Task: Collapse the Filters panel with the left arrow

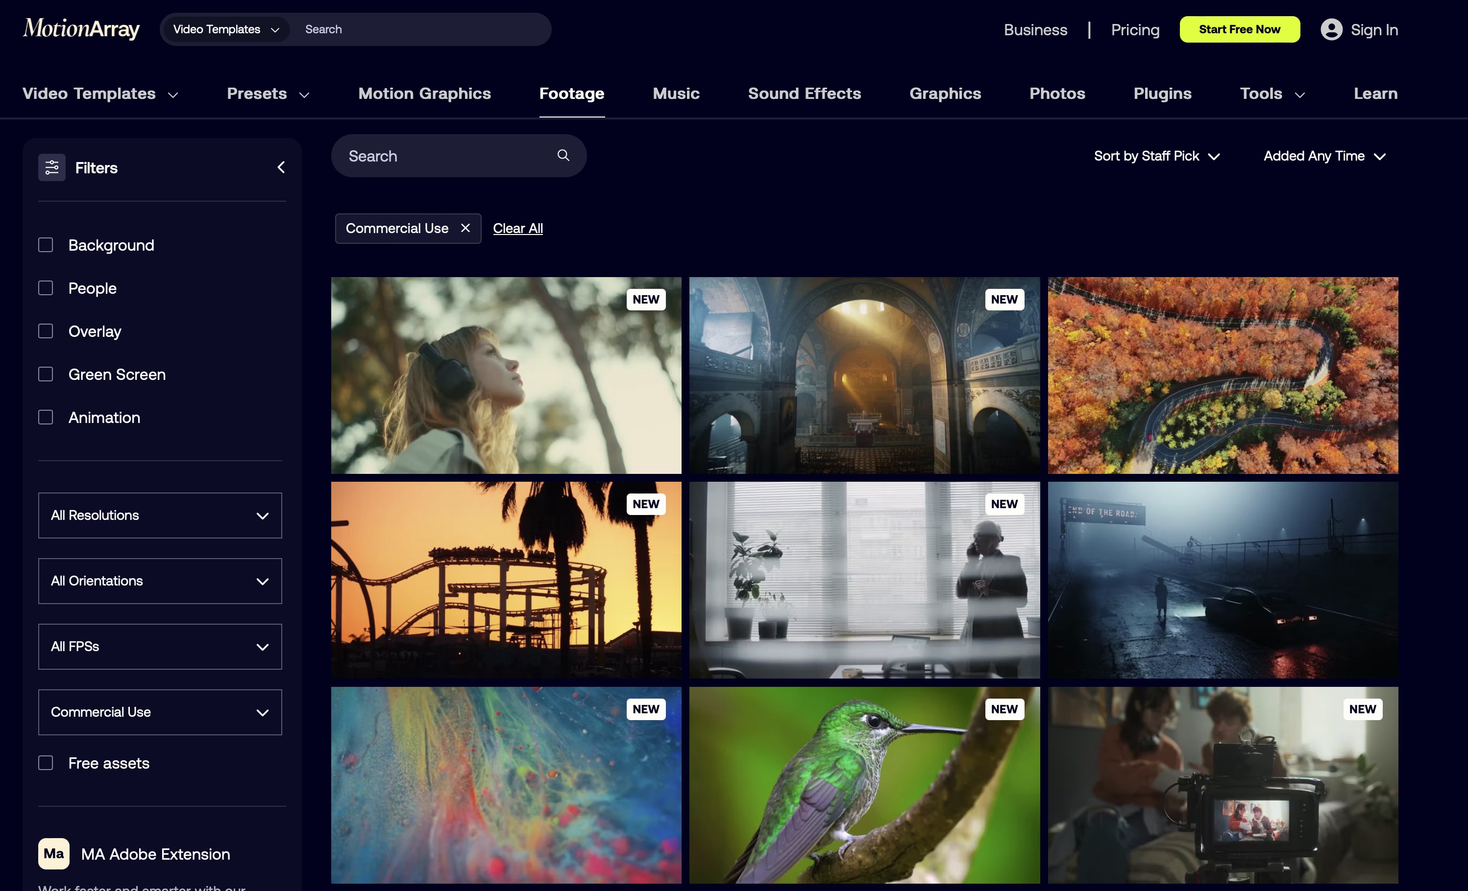Action: (281, 167)
